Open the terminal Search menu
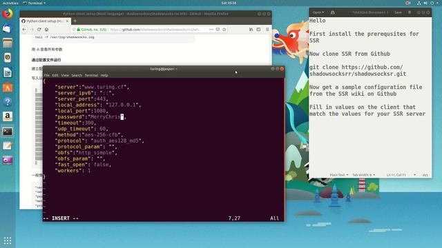 [77, 75]
